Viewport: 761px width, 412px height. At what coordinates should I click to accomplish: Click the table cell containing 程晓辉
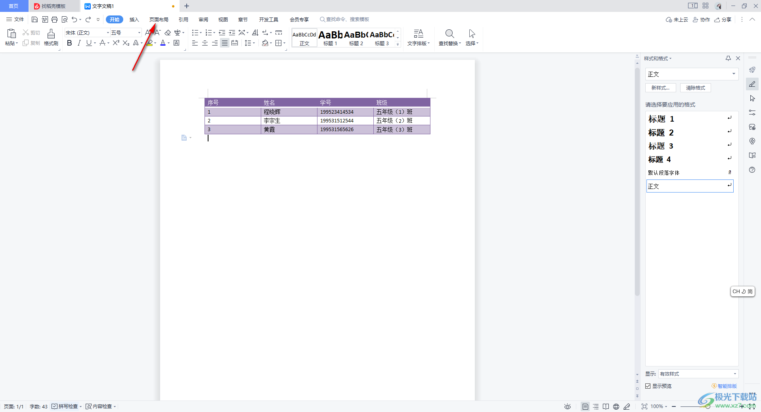pos(289,112)
